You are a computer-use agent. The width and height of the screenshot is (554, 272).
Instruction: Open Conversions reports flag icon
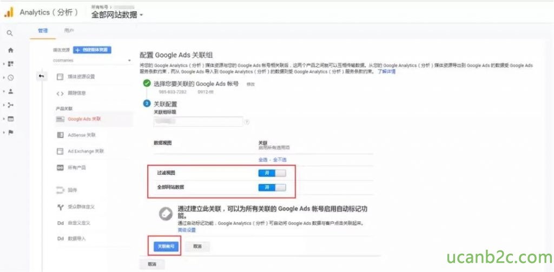click(x=10, y=132)
